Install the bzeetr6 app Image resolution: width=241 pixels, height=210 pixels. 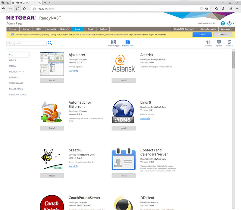tap(52, 176)
